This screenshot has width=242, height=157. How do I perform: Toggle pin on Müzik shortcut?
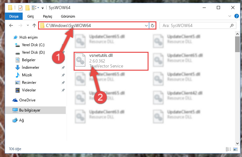(x=63, y=75)
